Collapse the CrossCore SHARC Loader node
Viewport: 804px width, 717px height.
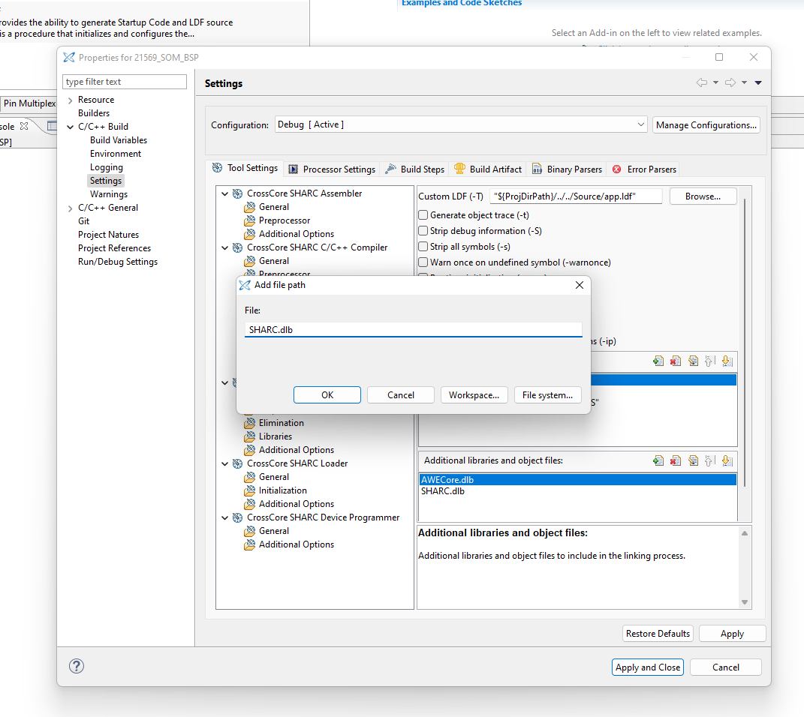coord(224,463)
